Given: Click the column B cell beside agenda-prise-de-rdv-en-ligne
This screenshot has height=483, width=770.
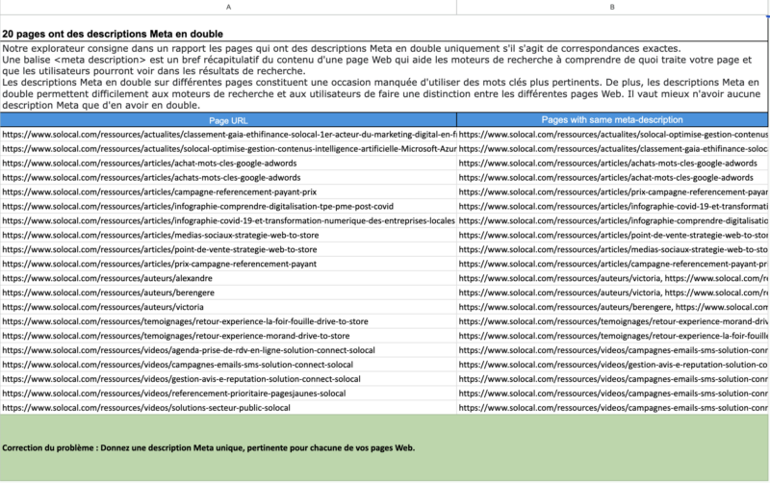Looking at the screenshot, I should tap(612, 350).
